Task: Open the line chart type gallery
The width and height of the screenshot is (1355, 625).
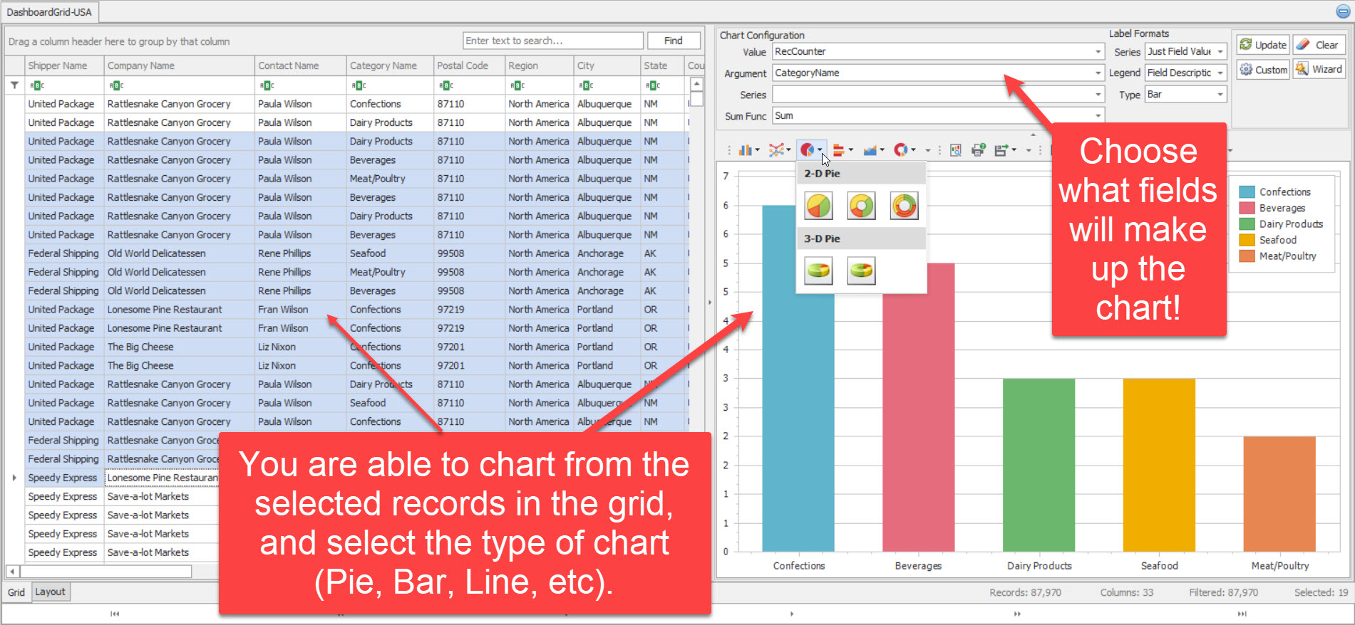Action: click(x=779, y=150)
